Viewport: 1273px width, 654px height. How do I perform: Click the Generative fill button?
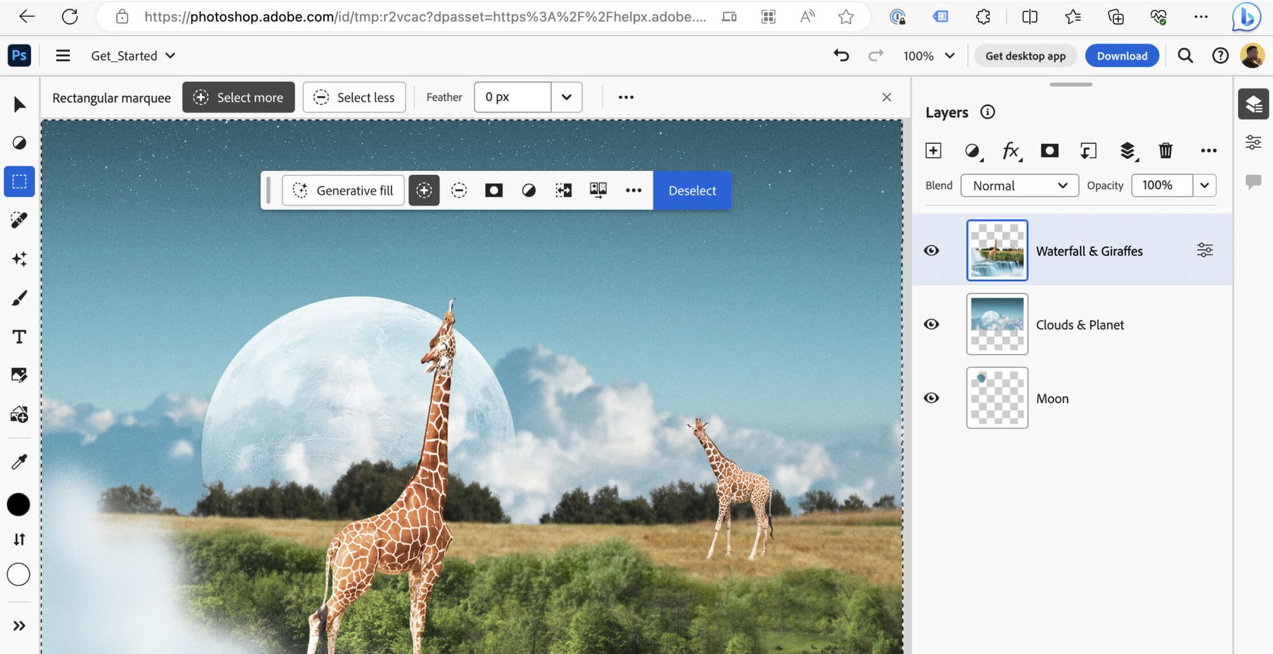pyautogui.click(x=342, y=190)
